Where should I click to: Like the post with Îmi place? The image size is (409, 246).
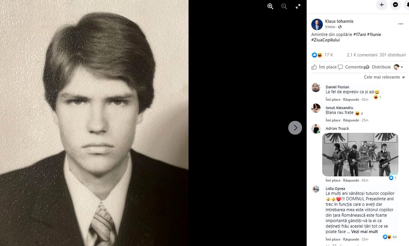(x=324, y=67)
